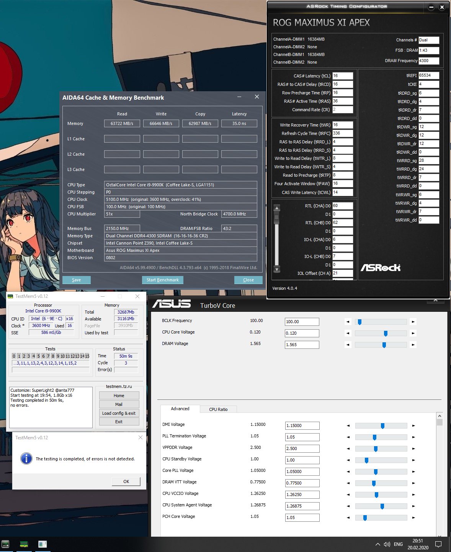The image size is (451, 552).
Task: Click Home button in TestMem5
Action: [x=119, y=396]
